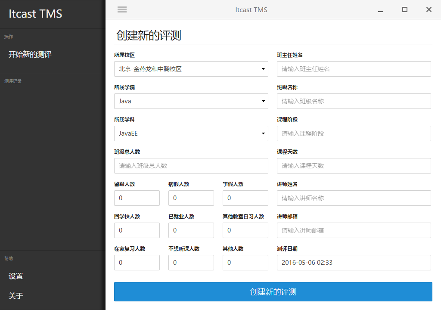Focus the 回学校人数 input field

coord(137,230)
